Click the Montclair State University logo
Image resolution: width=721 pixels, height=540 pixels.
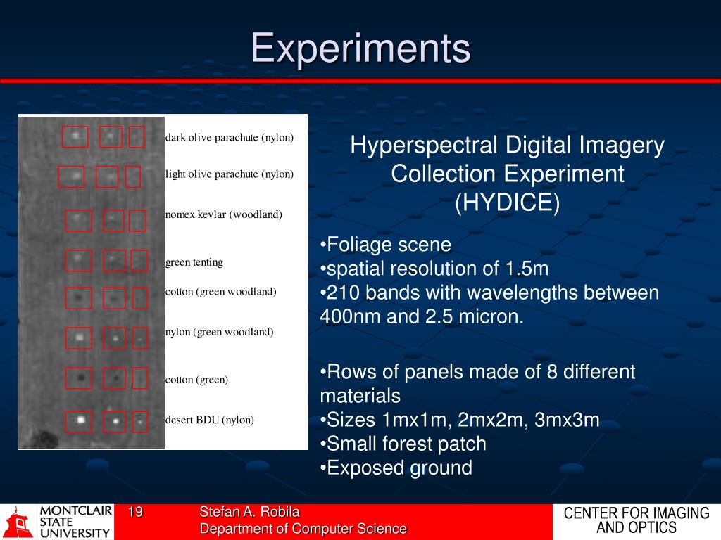tap(56, 522)
